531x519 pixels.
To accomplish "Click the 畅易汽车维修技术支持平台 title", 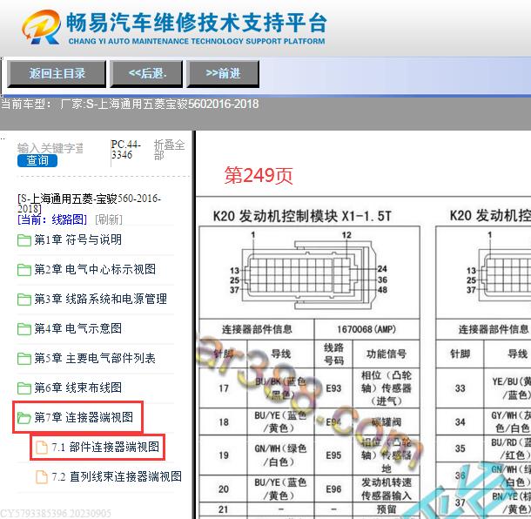I will 197,23.
